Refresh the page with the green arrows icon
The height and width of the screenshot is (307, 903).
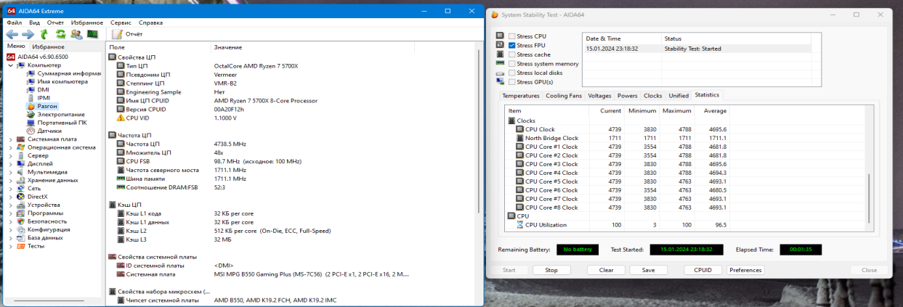click(x=60, y=34)
